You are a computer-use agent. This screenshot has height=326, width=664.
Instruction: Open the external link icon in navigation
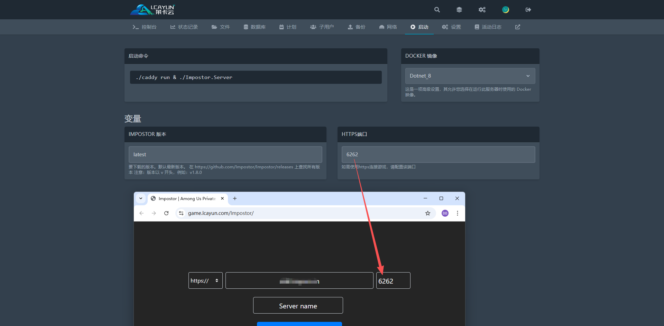[517, 27]
